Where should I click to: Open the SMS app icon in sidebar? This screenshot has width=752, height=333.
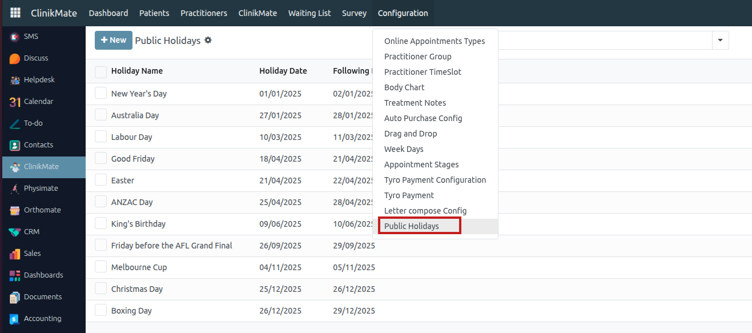[x=15, y=37]
